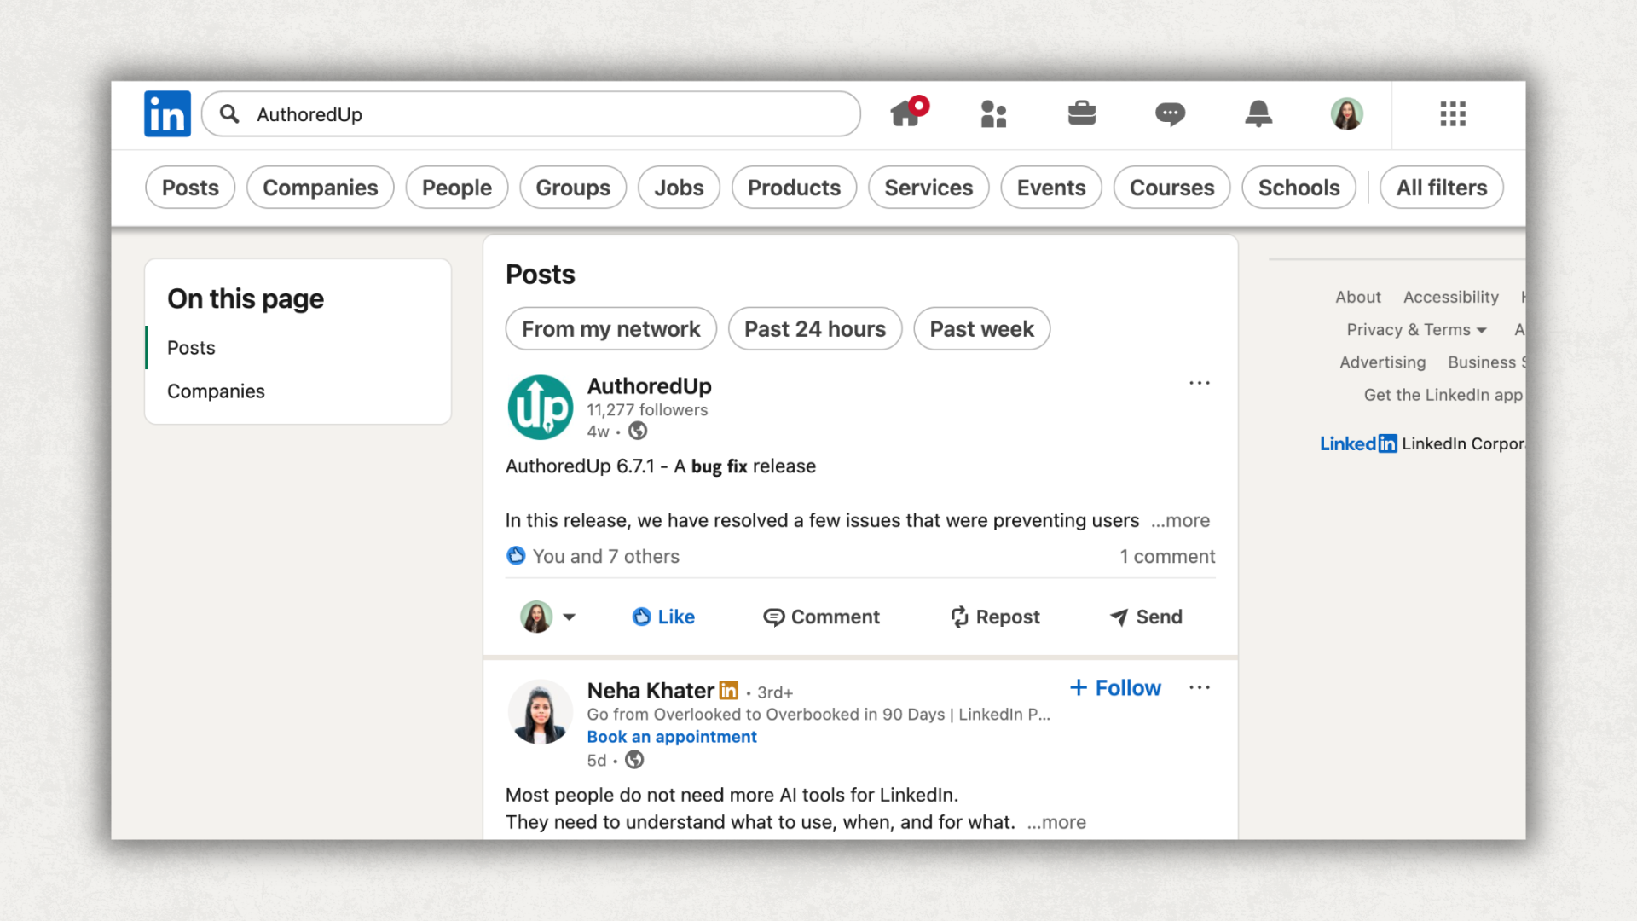
Task: Expand the Privacy & Terms dropdown
Action: tap(1417, 329)
